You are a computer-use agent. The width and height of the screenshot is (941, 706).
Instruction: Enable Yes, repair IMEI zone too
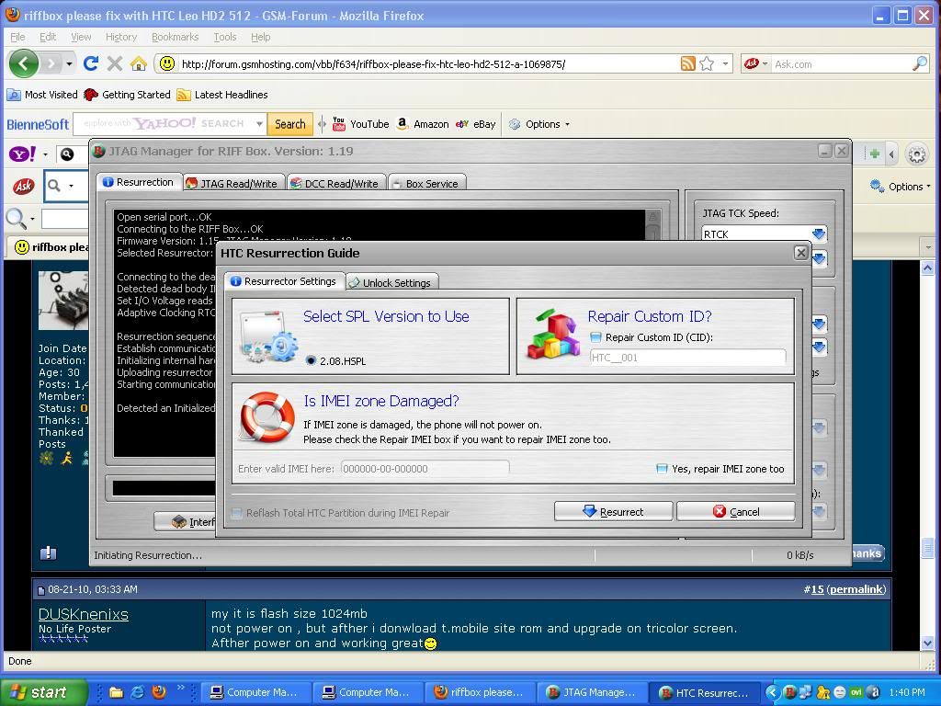coord(662,469)
